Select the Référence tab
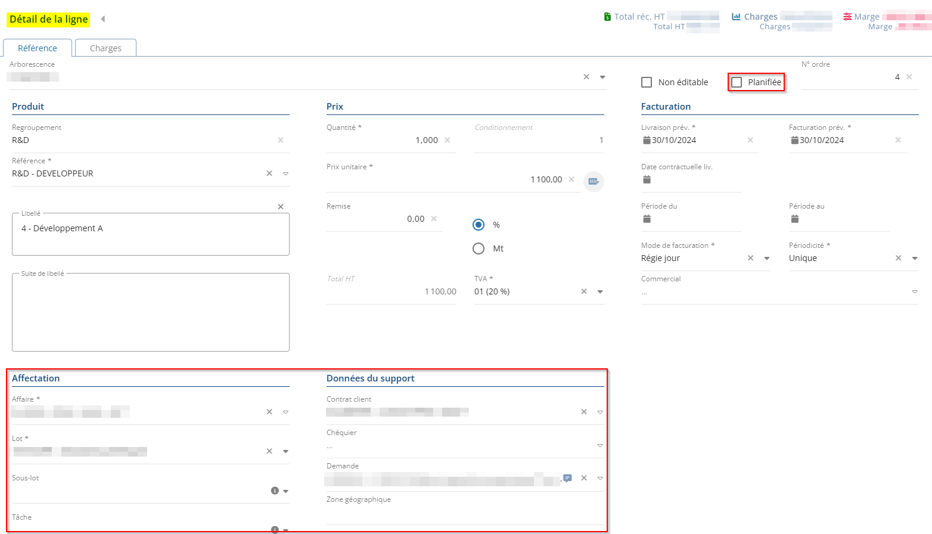 (x=38, y=48)
